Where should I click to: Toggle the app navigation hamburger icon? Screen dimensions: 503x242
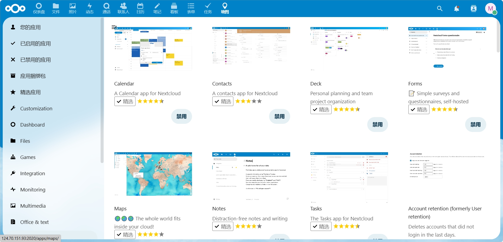(114, 27)
